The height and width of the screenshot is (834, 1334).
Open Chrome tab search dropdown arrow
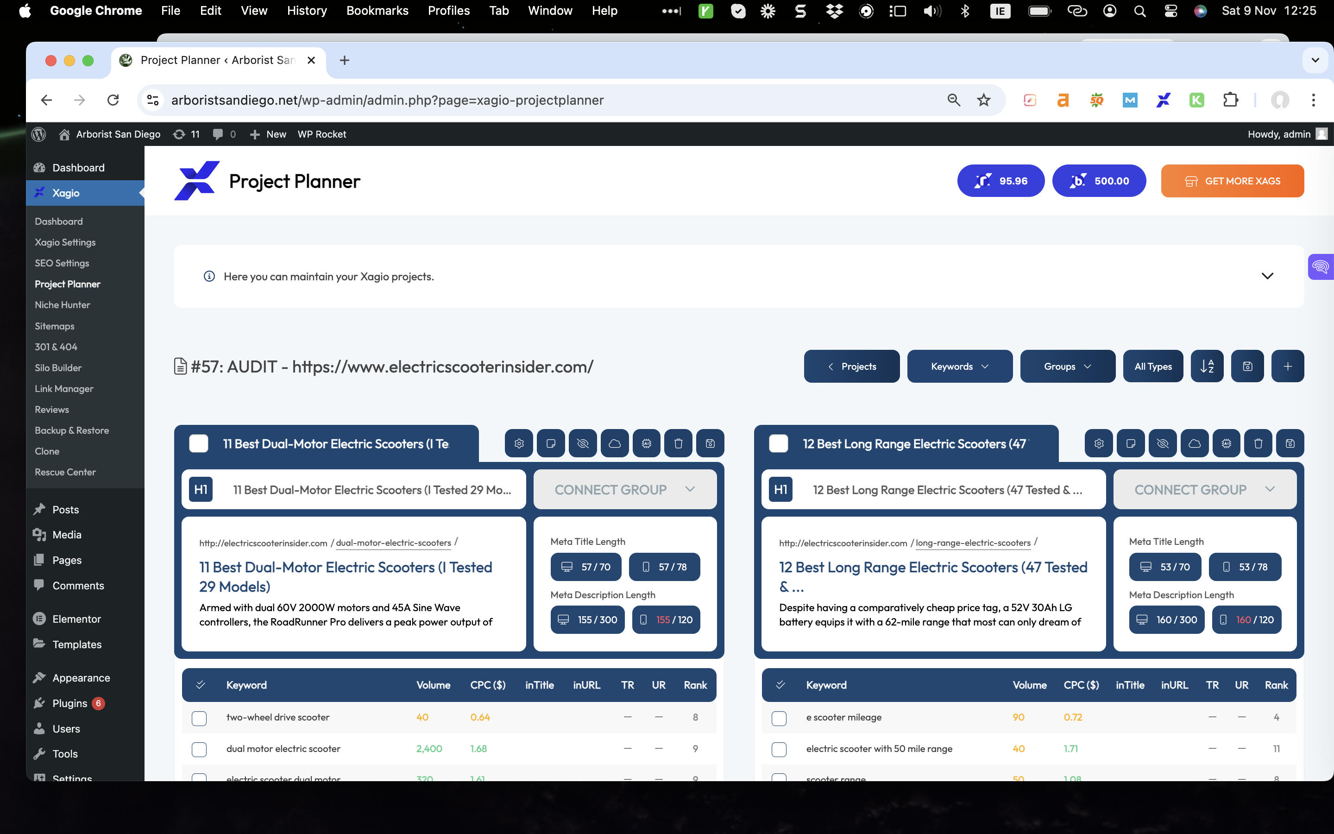pos(1315,60)
